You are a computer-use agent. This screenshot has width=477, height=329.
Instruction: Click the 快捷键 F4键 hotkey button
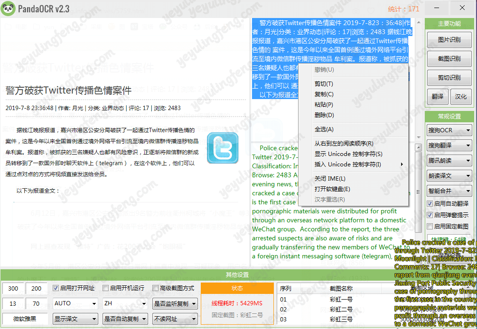pos(449,239)
